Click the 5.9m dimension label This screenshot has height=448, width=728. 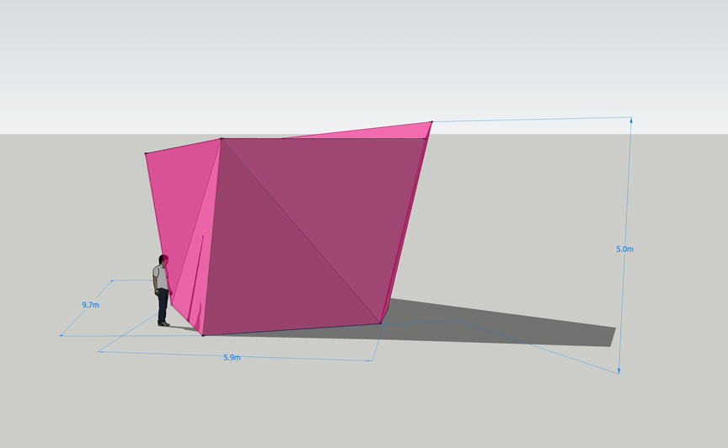pos(232,357)
